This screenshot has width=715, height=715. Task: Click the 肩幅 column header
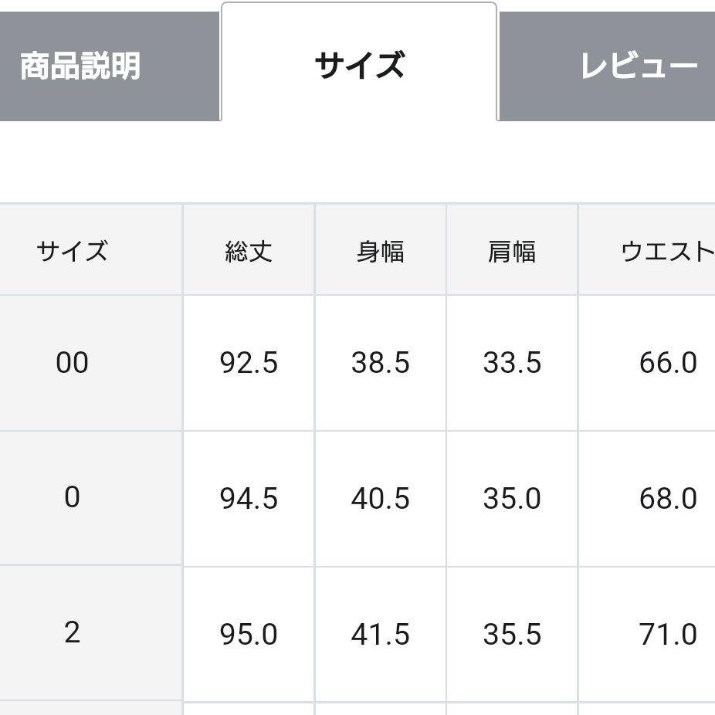(x=512, y=250)
